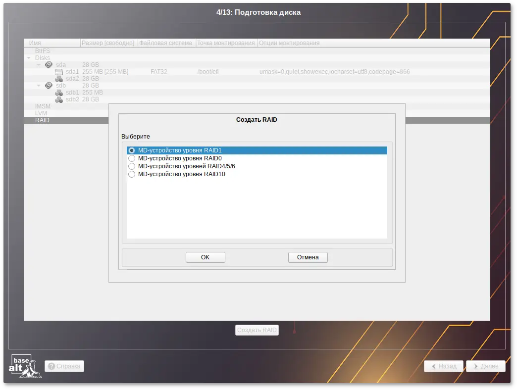The width and height of the screenshot is (517, 390).
Task: Pick the RAID4/5/6 MD-device option
Action: (x=132, y=166)
